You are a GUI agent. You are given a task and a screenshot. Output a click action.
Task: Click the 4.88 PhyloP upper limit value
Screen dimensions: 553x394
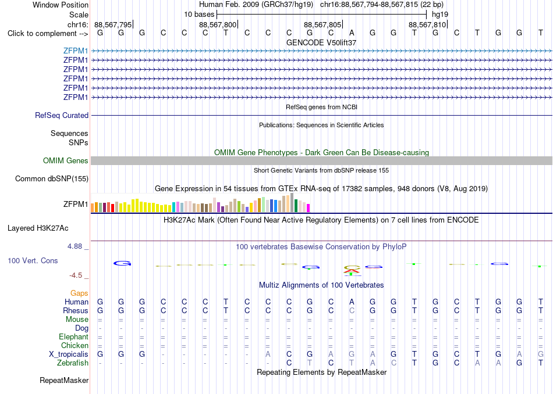[75, 246]
